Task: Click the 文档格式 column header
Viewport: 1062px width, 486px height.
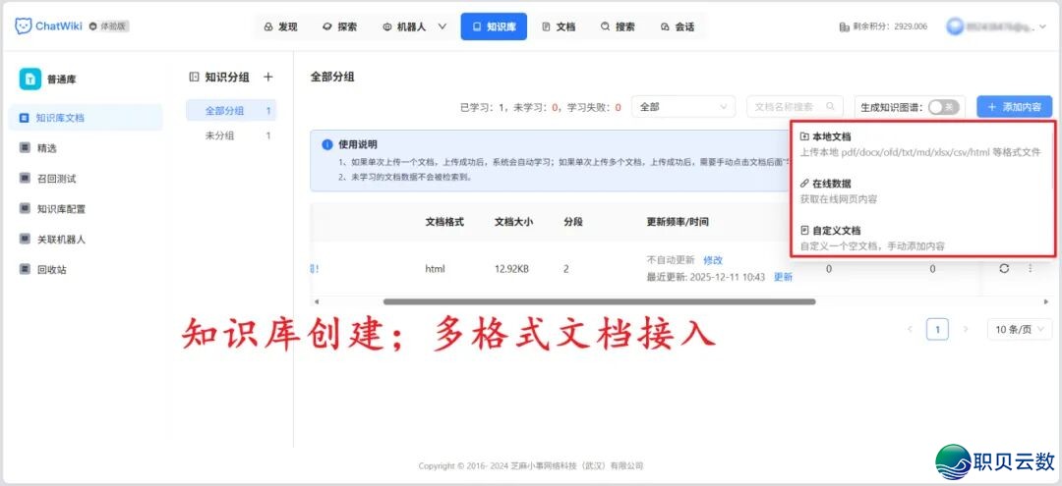Action: (444, 222)
